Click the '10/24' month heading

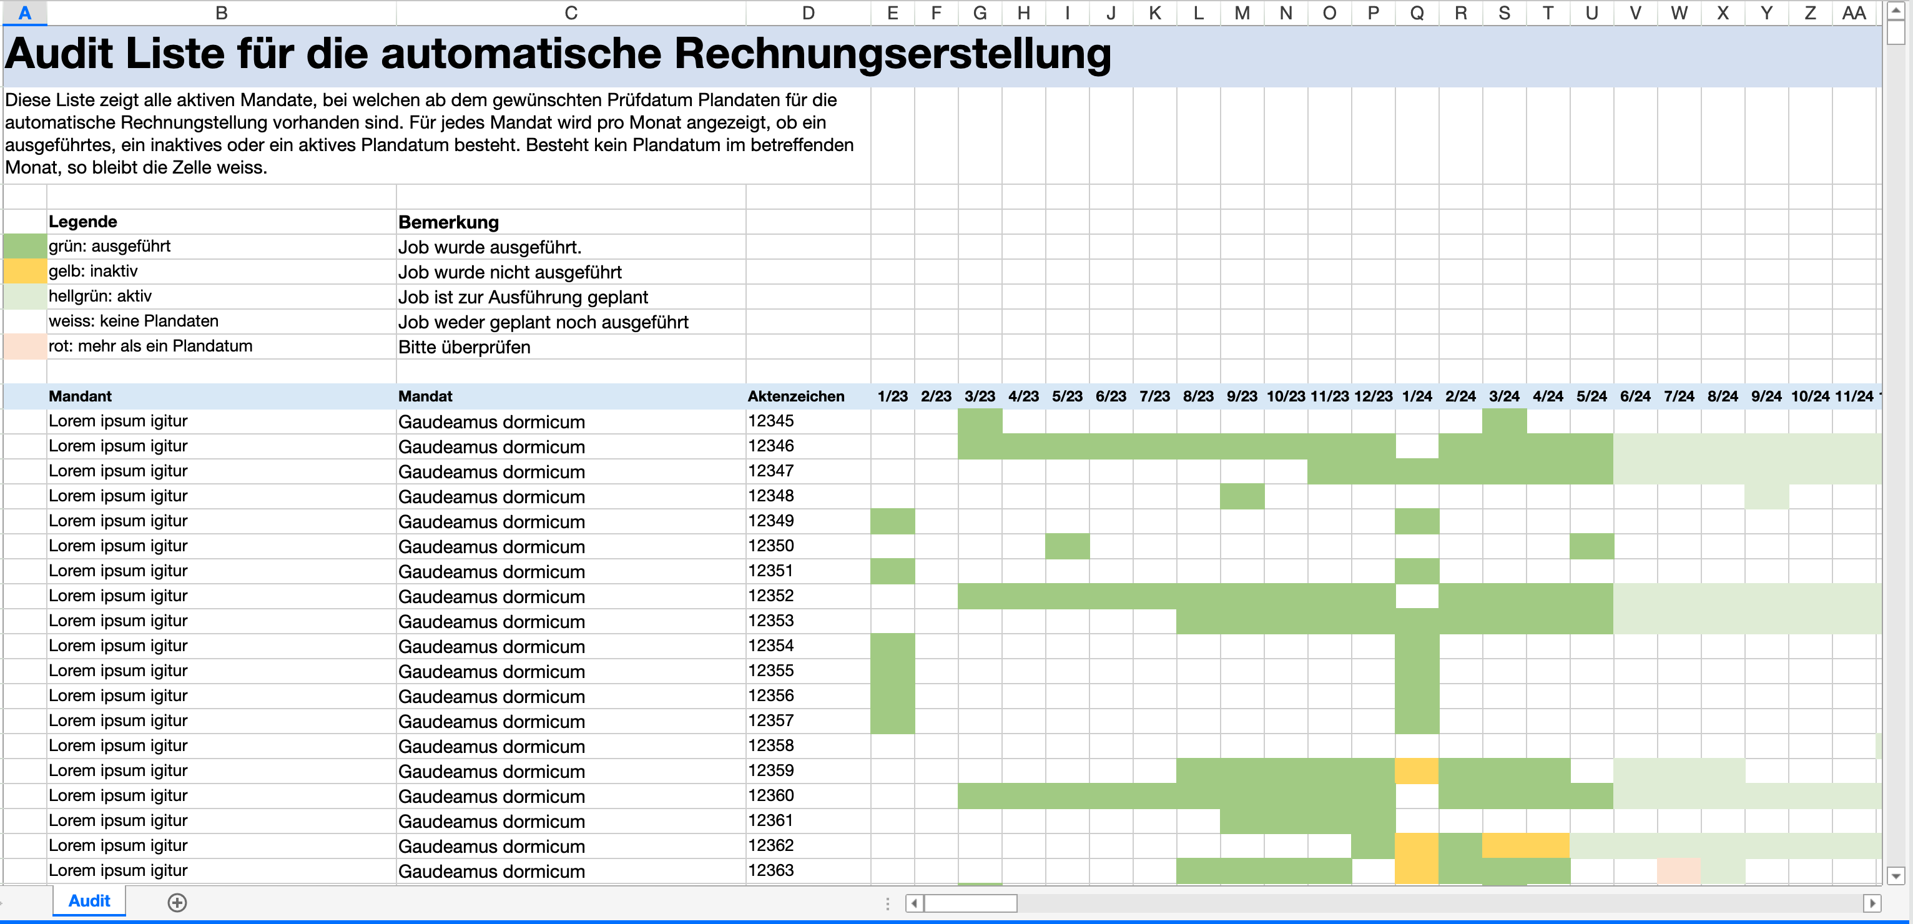(x=1810, y=396)
